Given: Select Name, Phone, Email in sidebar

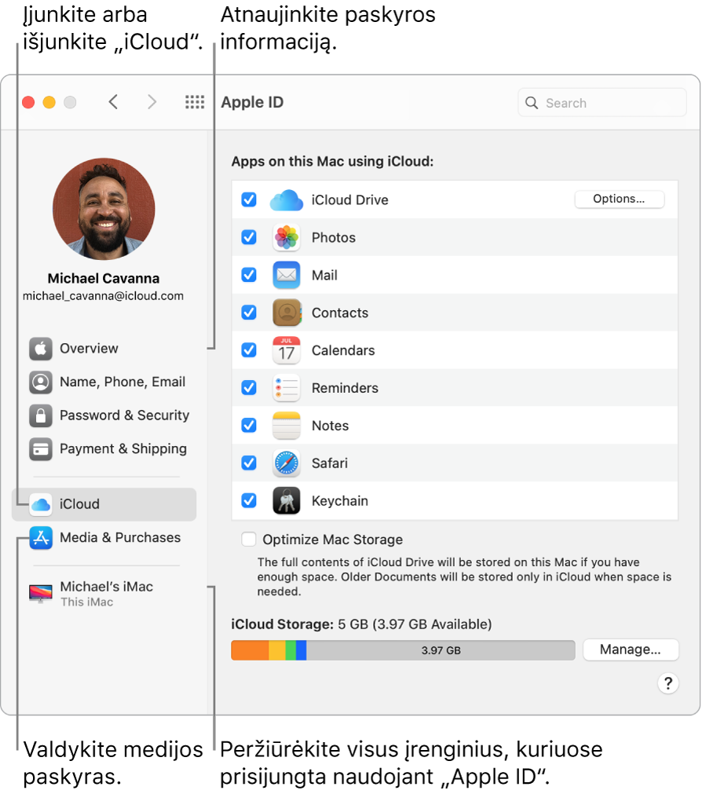Looking at the screenshot, I should click(104, 382).
